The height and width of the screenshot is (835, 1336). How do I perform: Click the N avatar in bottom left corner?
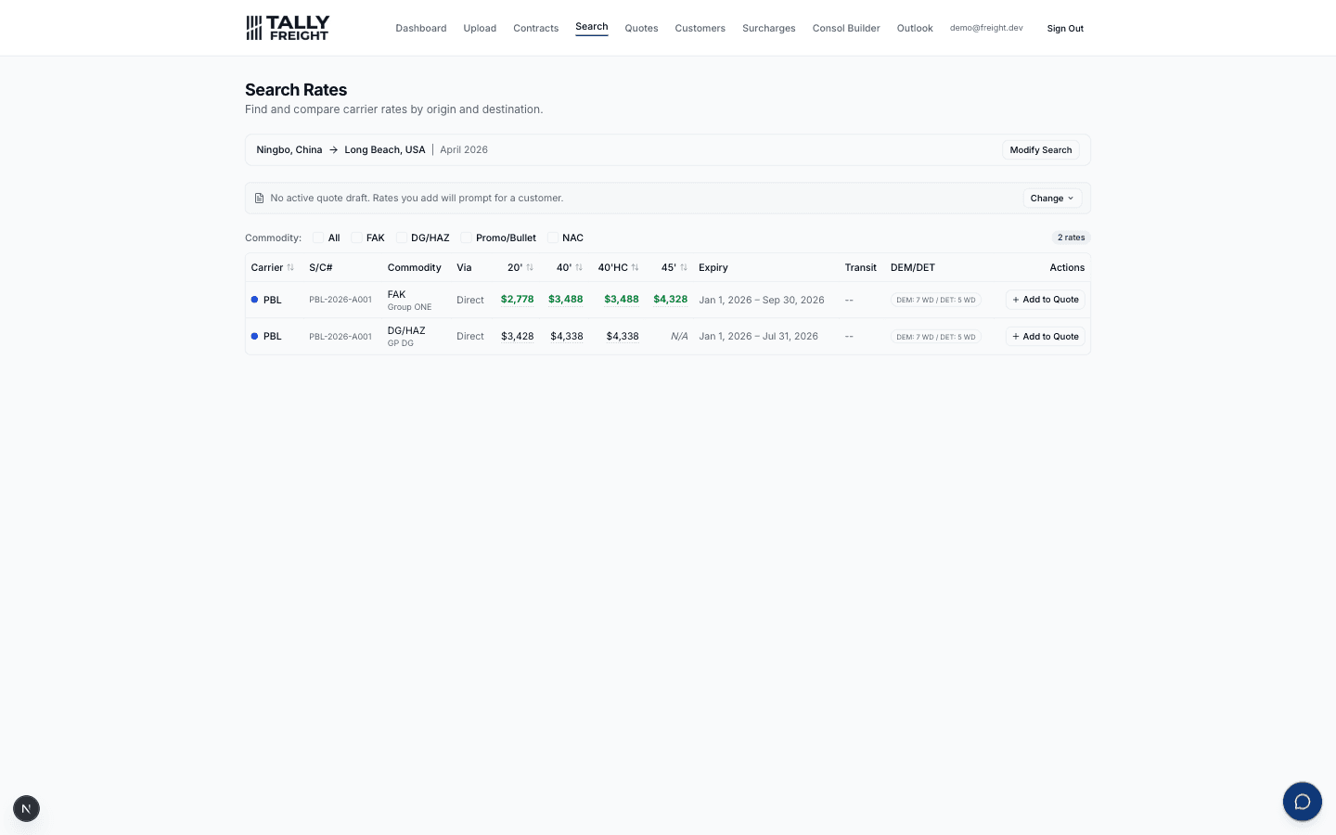coord(26,808)
